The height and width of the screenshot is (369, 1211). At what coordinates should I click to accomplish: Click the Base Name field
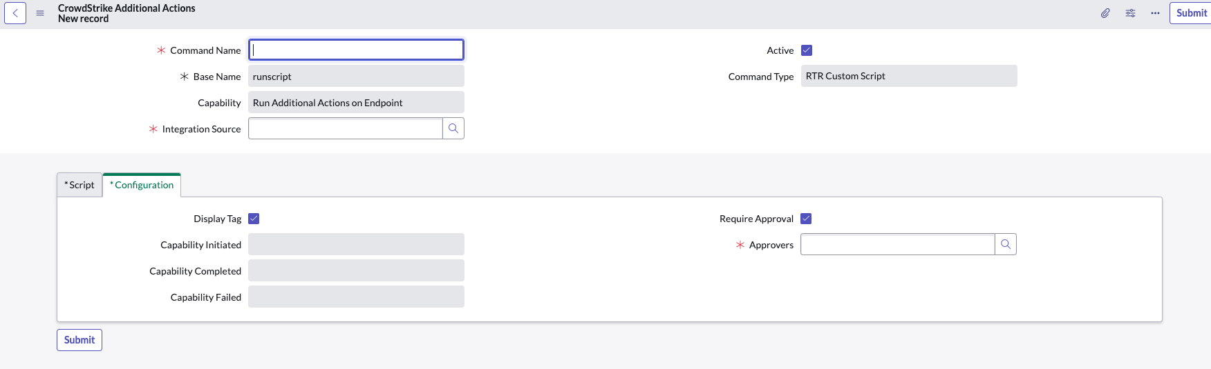356,76
